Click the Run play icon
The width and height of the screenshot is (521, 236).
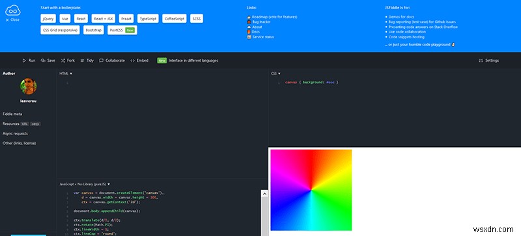pyautogui.click(x=24, y=60)
